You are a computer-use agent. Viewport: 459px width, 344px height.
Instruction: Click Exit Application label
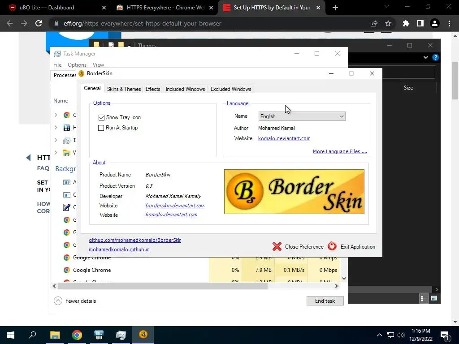coord(358,247)
